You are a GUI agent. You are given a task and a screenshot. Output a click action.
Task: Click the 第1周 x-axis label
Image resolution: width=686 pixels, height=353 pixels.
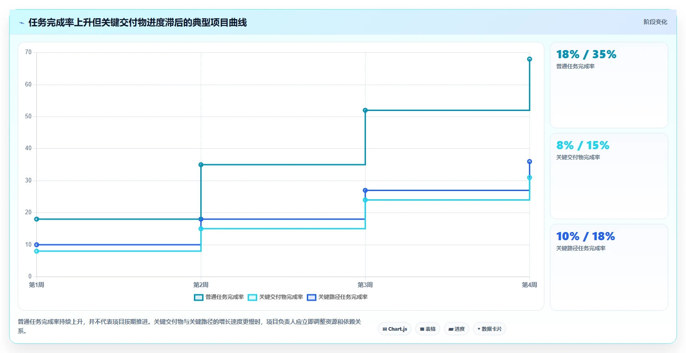tap(37, 285)
